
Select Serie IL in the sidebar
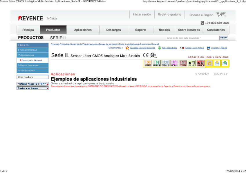tap(32, 45)
